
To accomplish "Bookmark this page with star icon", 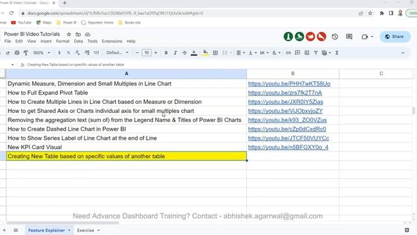I will click(x=370, y=13).
